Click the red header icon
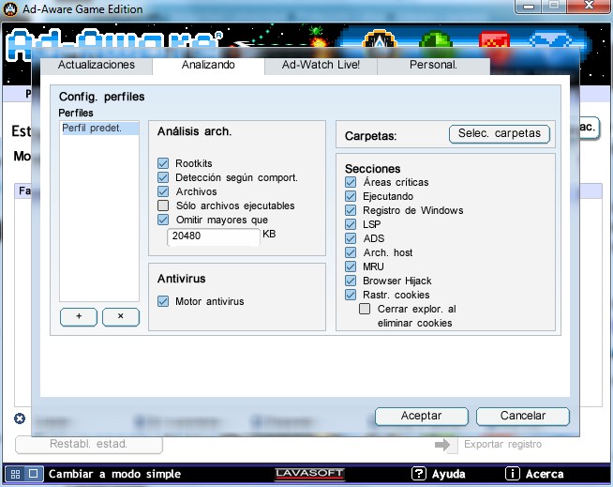 coord(494,41)
